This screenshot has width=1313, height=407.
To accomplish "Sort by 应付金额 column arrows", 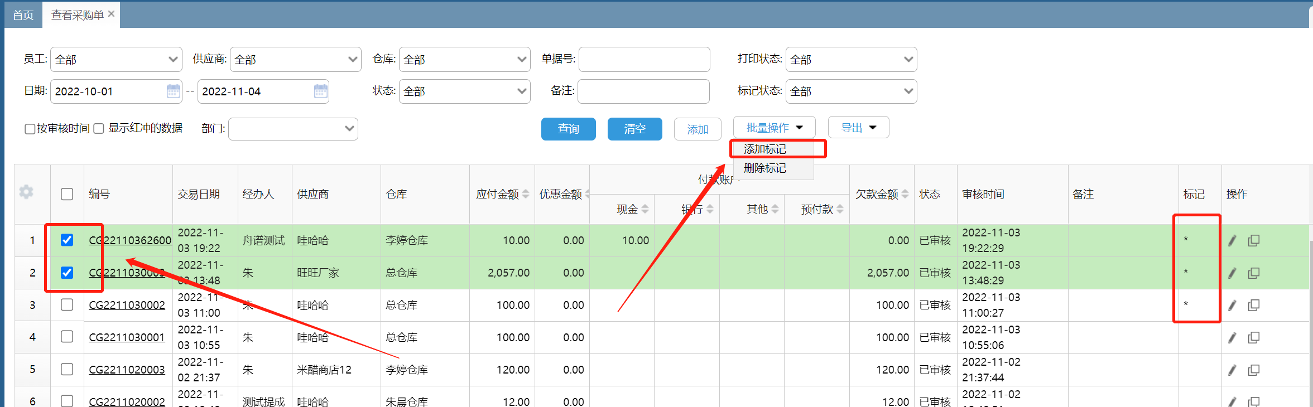I will 526,194.
